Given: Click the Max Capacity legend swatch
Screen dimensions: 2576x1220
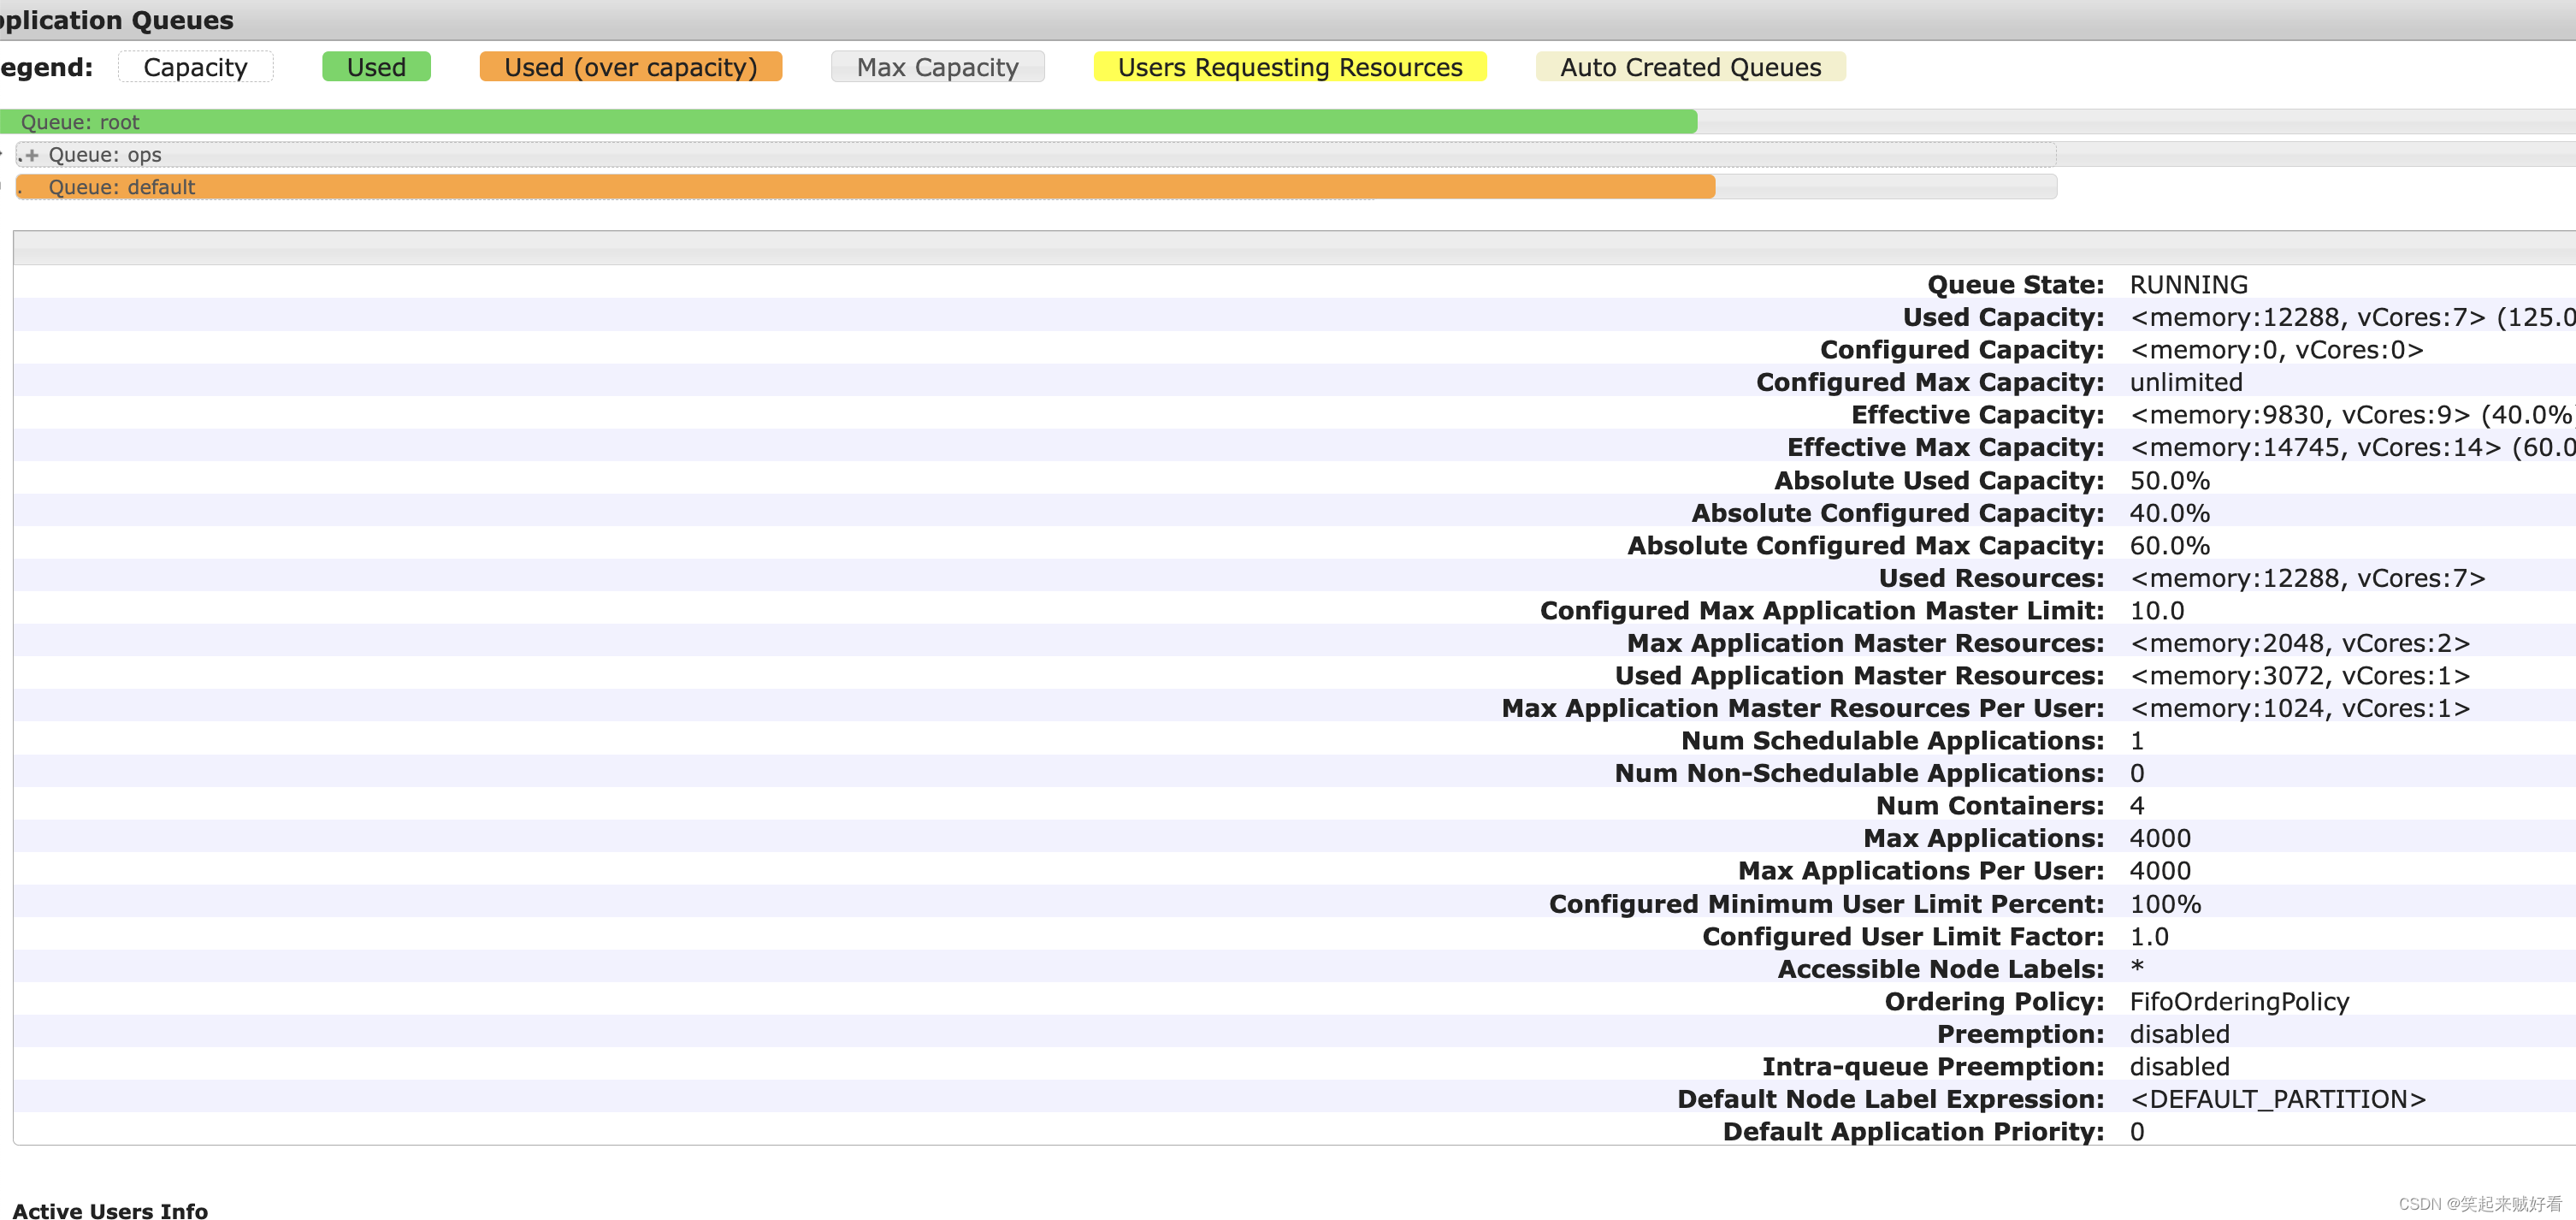Looking at the screenshot, I should [938, 67].
